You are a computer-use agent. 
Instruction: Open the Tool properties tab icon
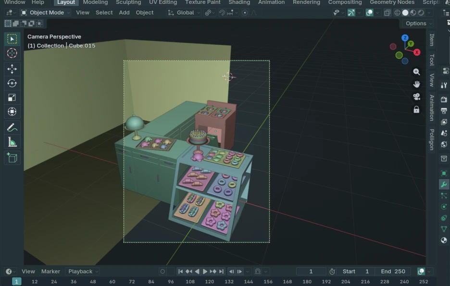point(444,85)
